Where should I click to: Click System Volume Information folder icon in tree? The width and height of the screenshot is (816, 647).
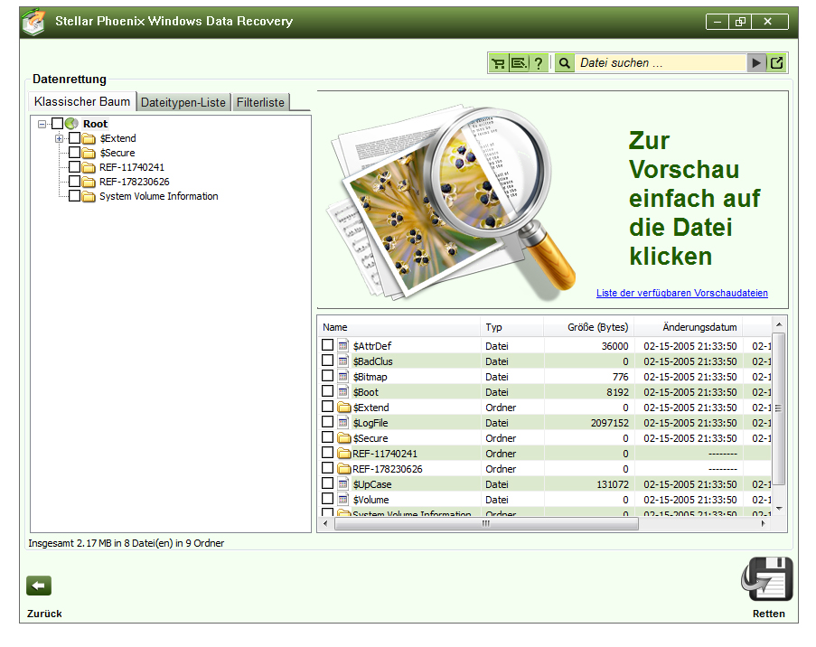89,197
